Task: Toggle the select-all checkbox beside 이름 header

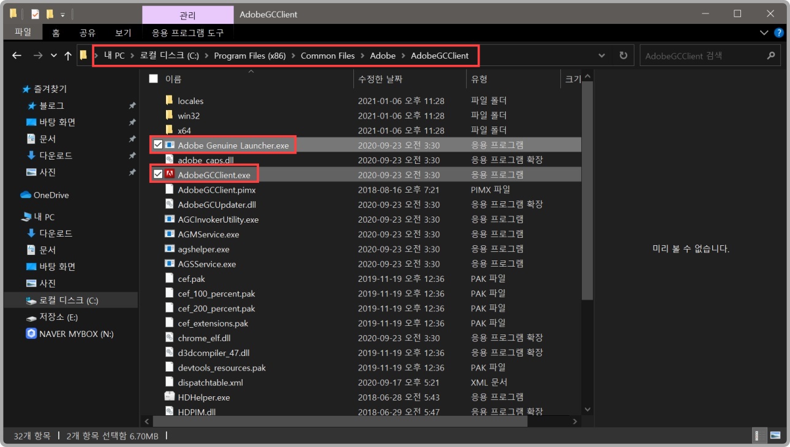Action: click(153, 79)
